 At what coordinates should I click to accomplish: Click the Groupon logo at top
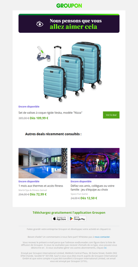(69, 6)
